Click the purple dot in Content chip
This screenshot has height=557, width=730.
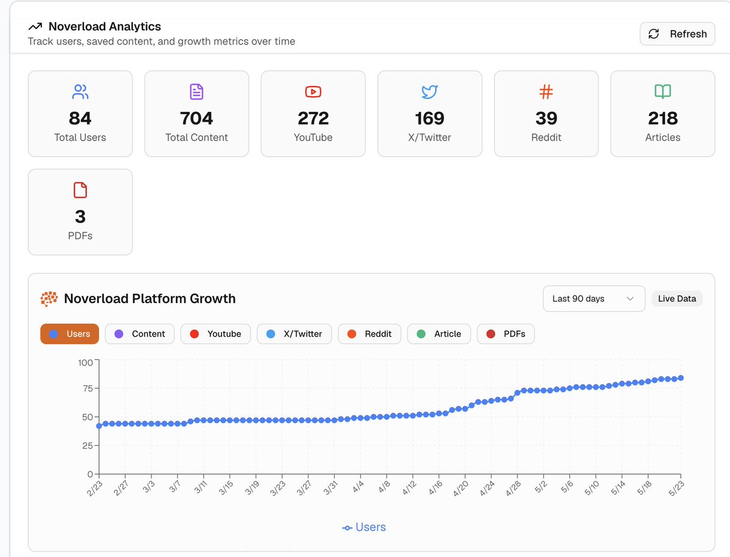[119, 334]
